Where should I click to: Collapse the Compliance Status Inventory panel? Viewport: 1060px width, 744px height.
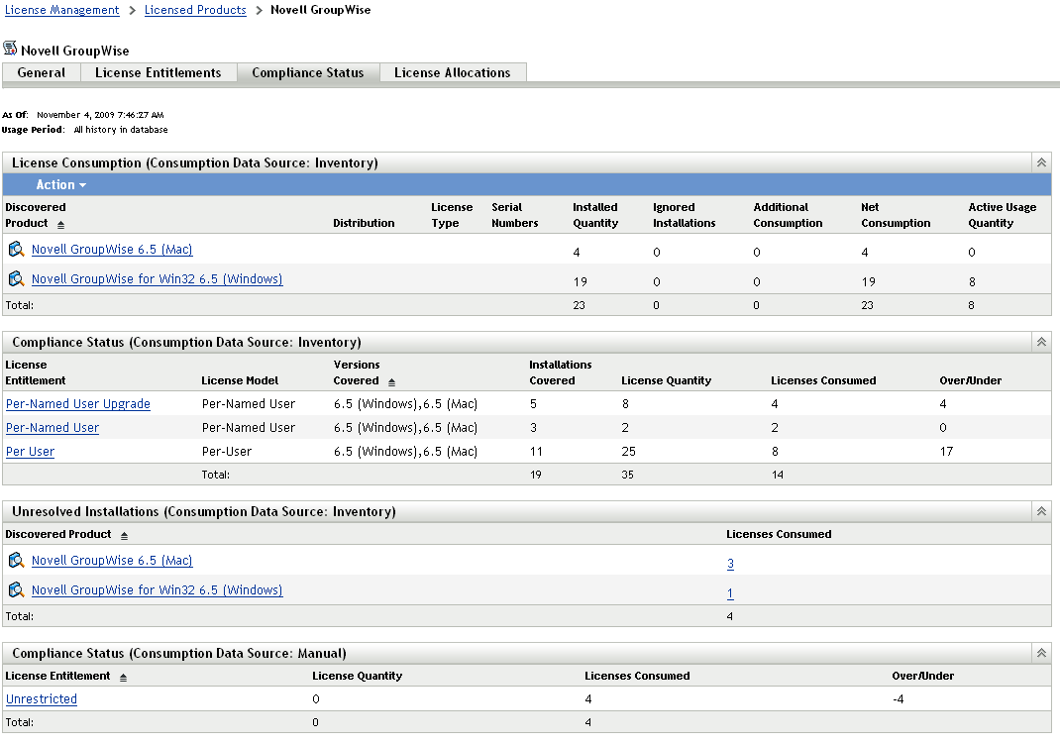click(1042, 342)
